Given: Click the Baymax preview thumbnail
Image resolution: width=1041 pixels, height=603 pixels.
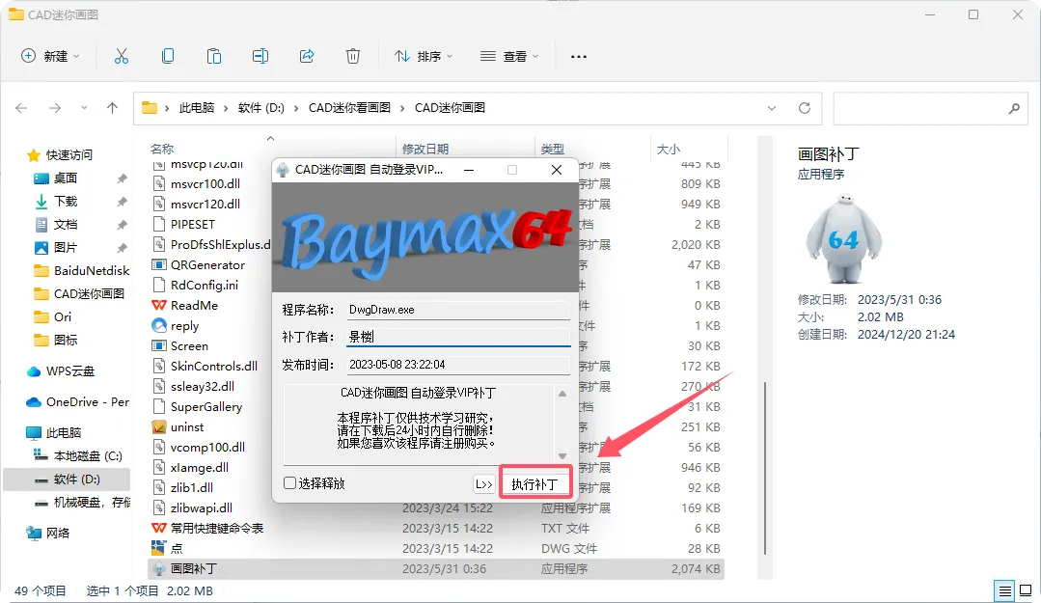Looking at the screenshot, I should coord(844,237).
